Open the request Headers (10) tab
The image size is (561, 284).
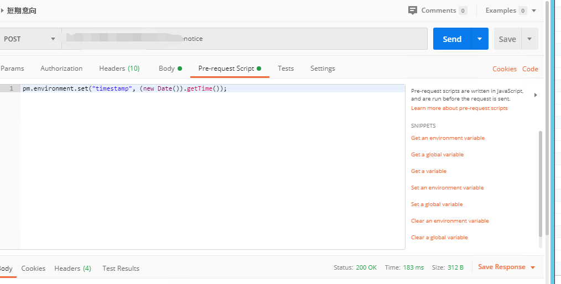click(119, 69)
